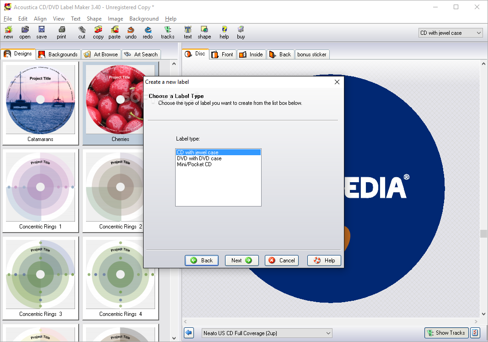Switch to the Backgrounds tab
This screenshot has width=488, height=342.
pos(58,54)
